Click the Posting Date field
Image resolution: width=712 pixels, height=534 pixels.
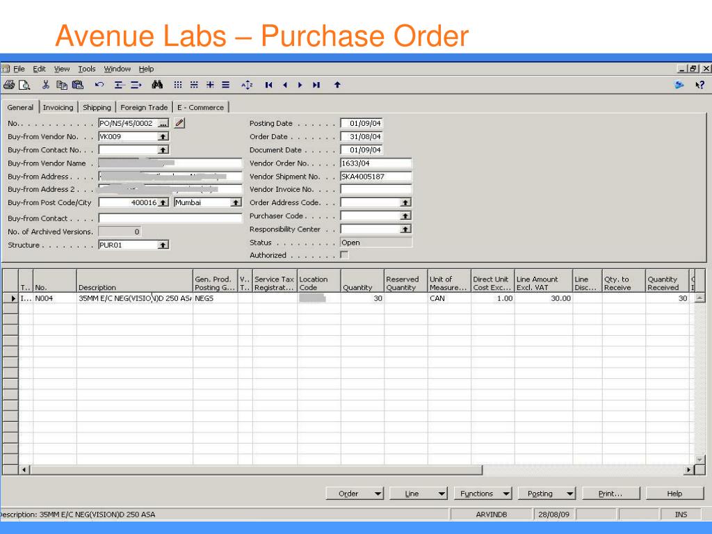click(x=362, y=124)
